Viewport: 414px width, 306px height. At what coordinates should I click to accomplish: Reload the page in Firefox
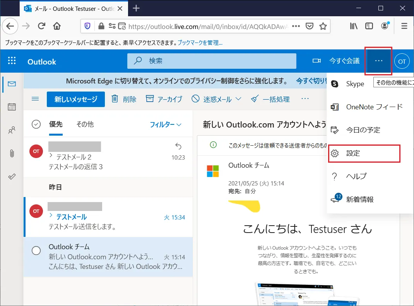(x=41, y=26)
